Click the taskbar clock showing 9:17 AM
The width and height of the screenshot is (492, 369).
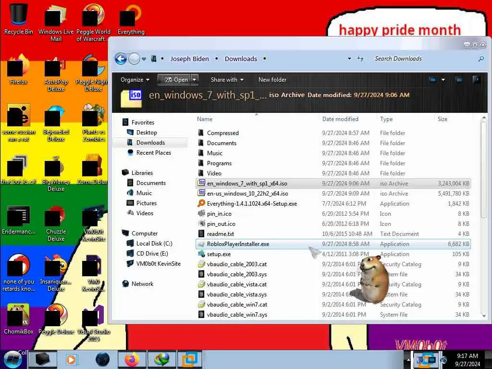(x=467, y=359)
